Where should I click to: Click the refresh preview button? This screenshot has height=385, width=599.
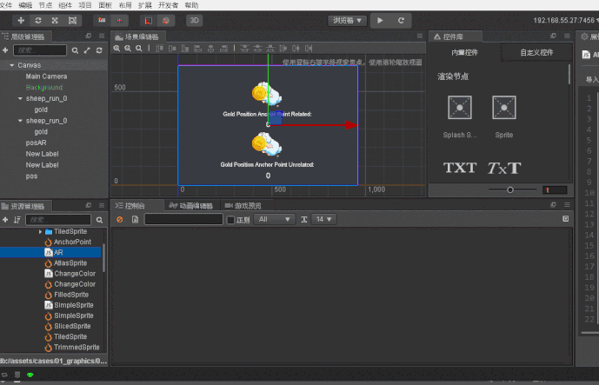tap(401, 21)
